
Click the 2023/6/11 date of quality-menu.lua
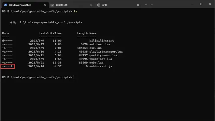click(x=36, y=55)
